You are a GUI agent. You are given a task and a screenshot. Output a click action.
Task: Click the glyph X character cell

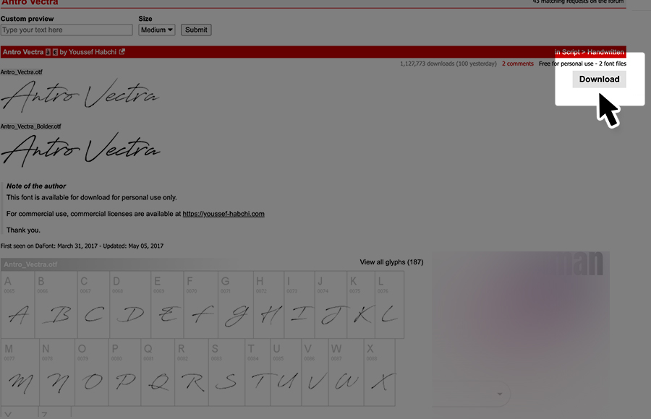pyautogui.click(x=379, y=372)
